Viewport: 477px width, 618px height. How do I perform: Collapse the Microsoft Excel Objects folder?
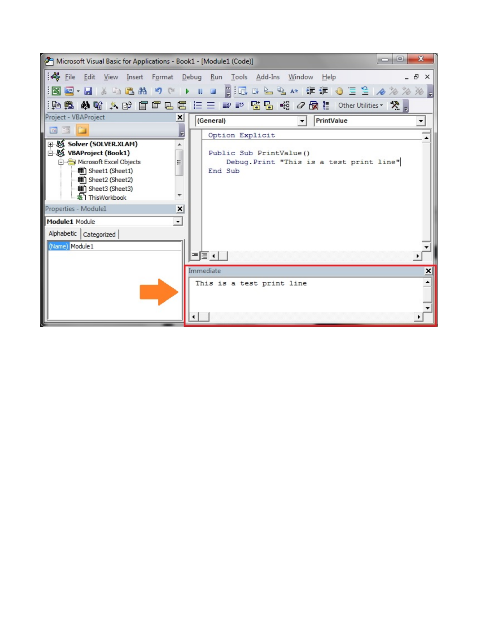61,162
